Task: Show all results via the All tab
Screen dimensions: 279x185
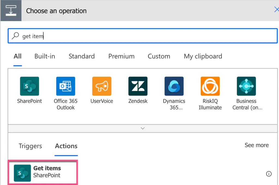Action: coord(17,56)
